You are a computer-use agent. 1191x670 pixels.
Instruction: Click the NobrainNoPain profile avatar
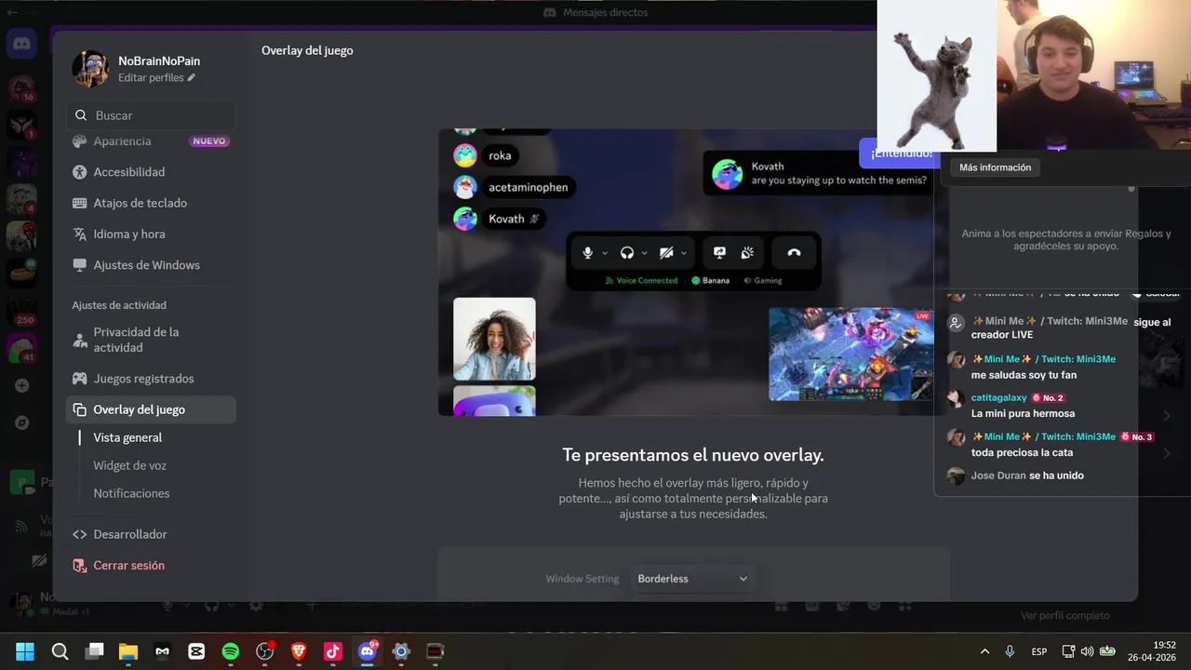[x=90, y=69]
